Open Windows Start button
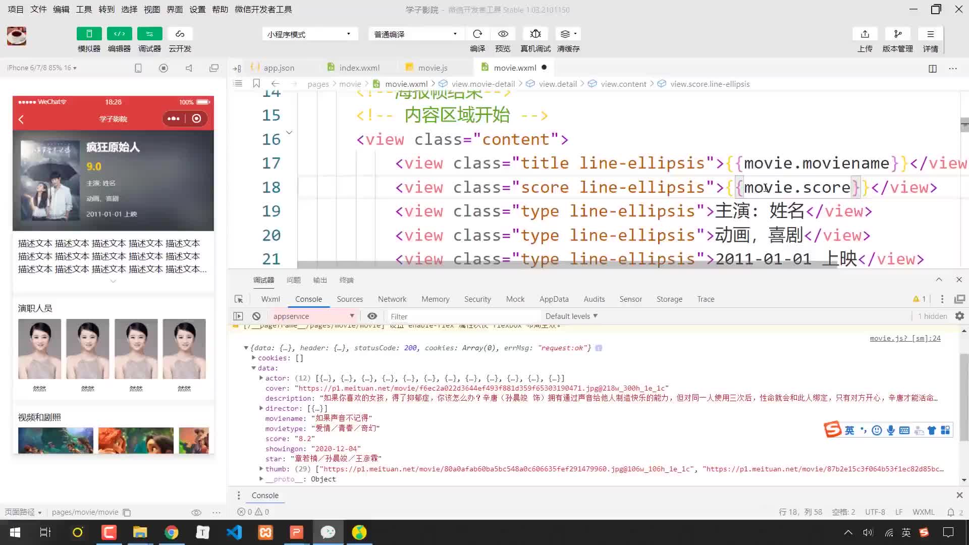 15,532
